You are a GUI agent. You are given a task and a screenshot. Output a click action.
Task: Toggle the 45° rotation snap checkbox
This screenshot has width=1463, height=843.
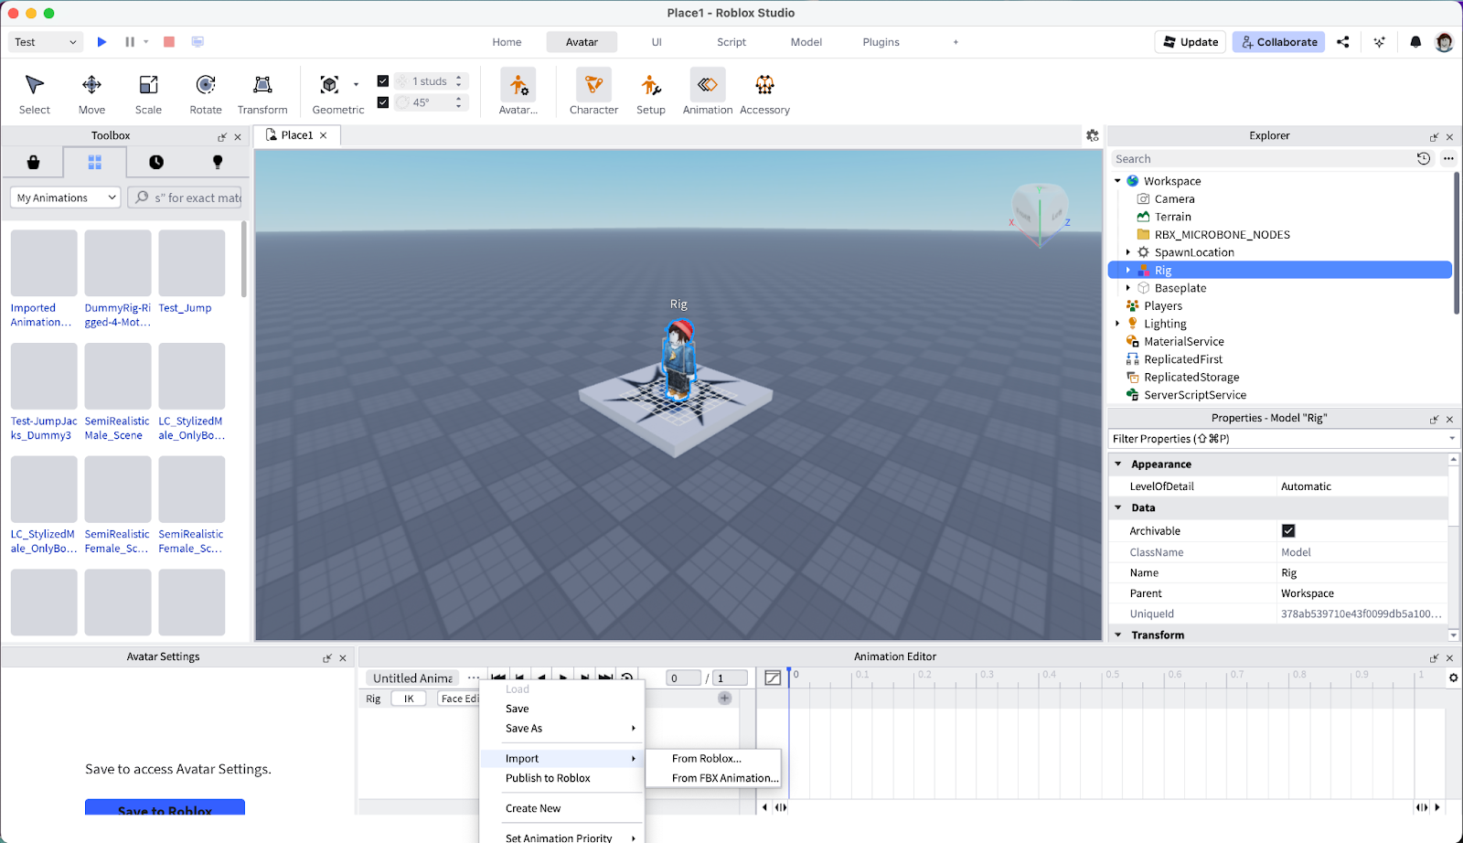coord(383,102)
